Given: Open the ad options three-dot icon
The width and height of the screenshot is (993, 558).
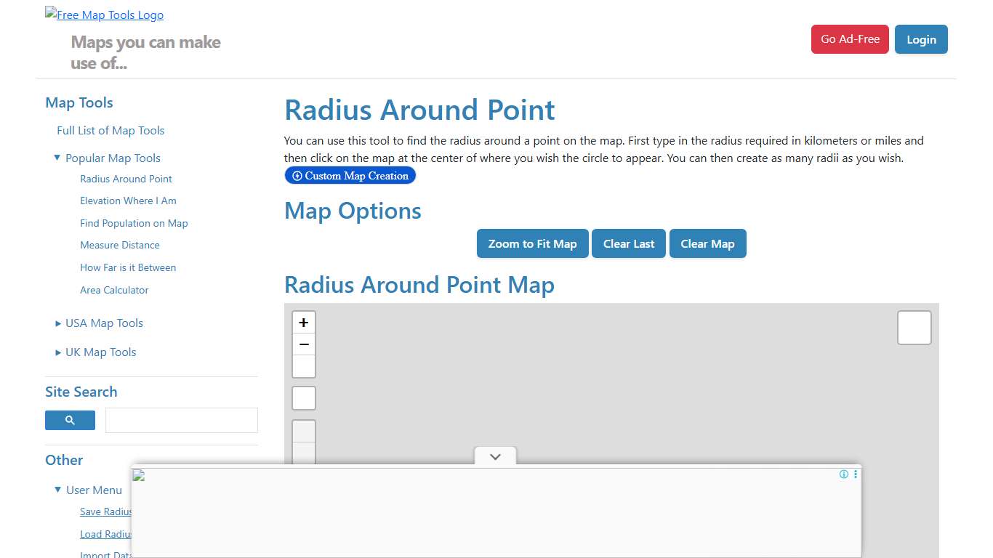Looking at the screenshot, I should [x=856, y=474].
